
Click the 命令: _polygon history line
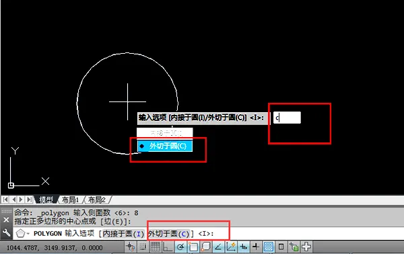click(x=76, y=212)
